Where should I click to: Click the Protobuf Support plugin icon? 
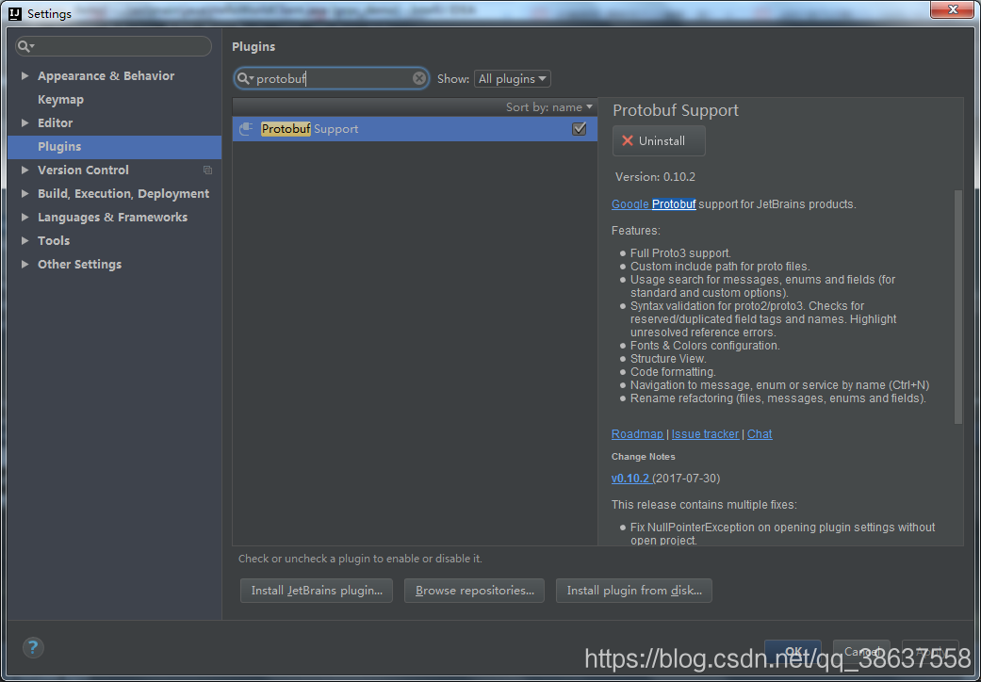pyautogui.click(x=247, y=129)
